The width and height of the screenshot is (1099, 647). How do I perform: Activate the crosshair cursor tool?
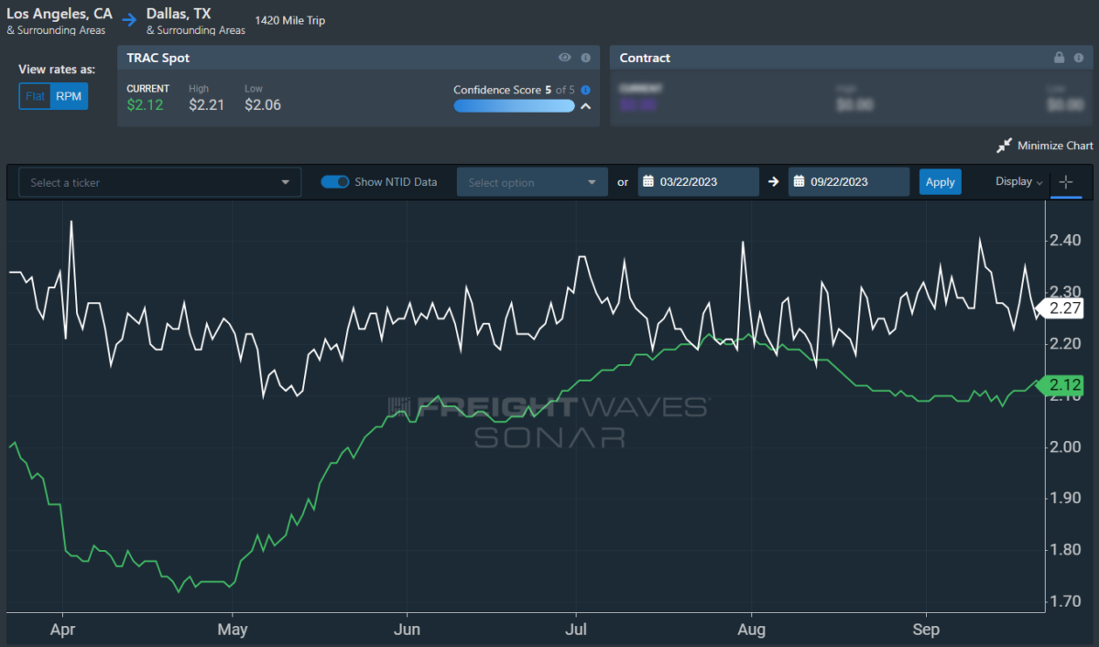(x=1066, y=182)
